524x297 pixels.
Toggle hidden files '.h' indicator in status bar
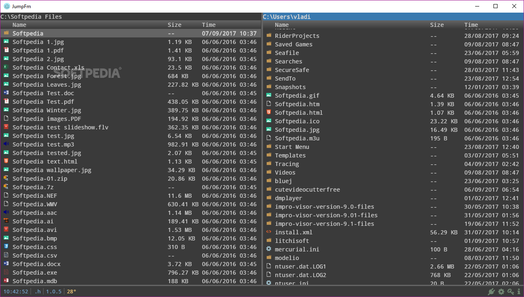[x=37, y=291]
